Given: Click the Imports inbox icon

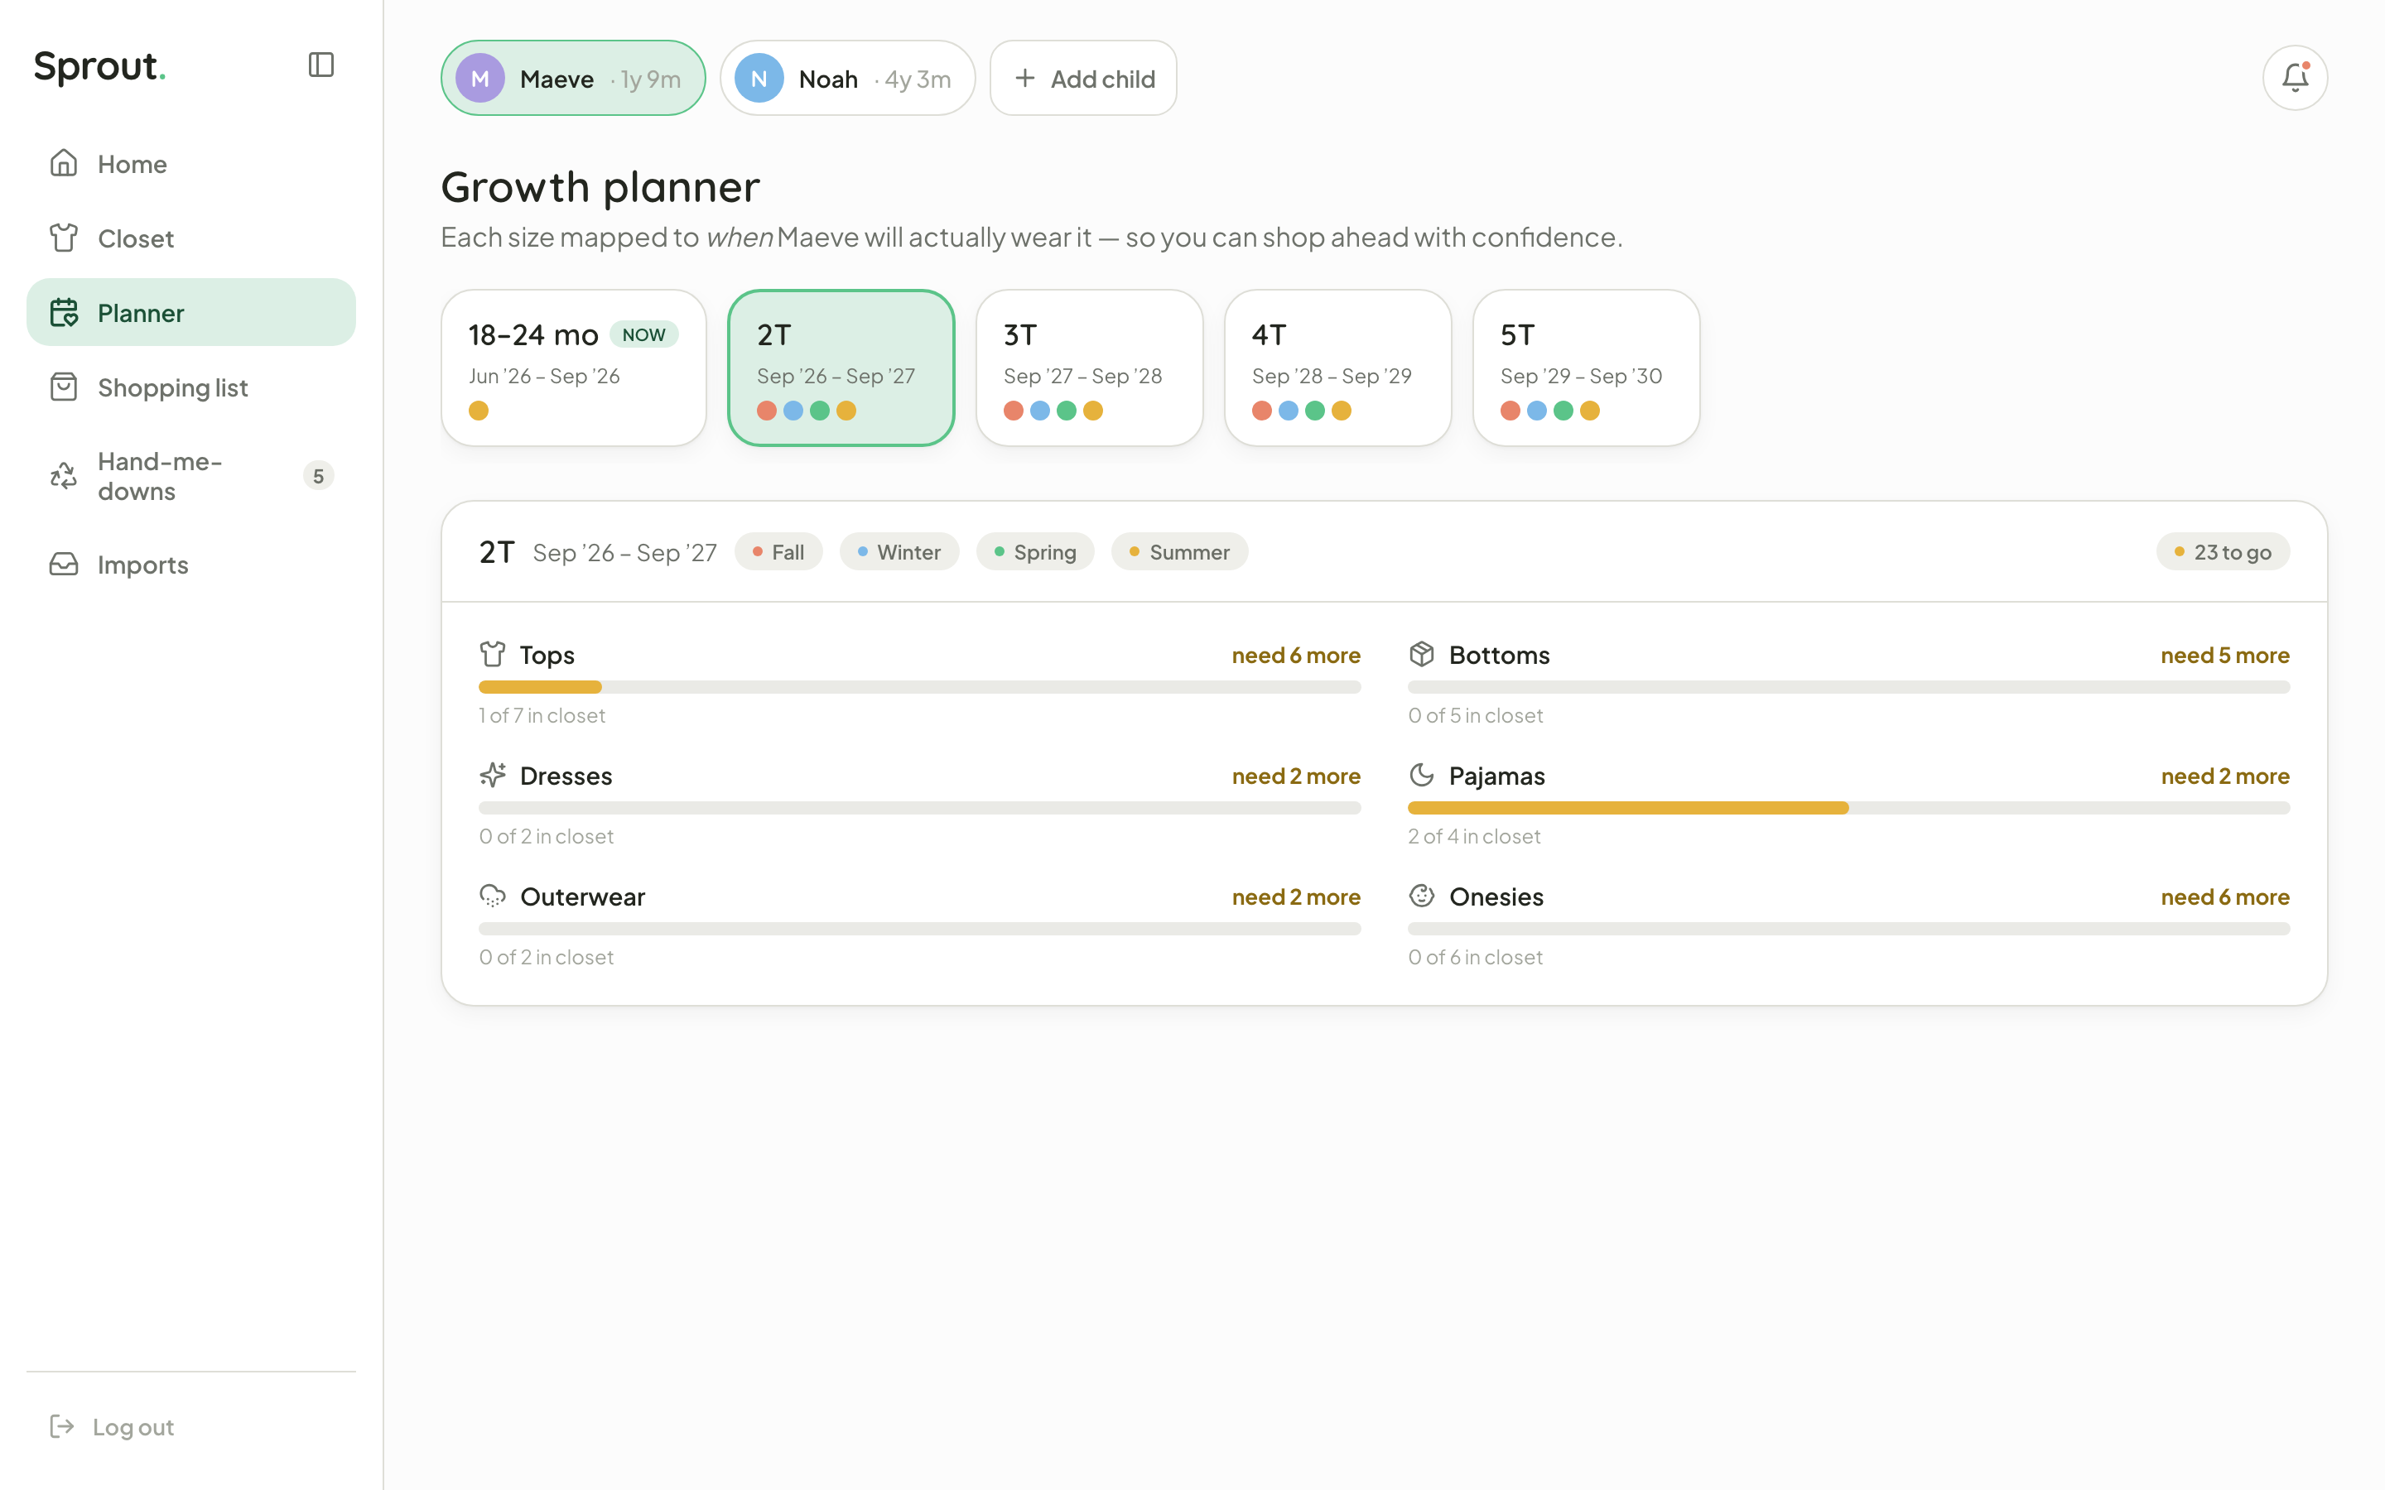Looking at the screenshot, I should pyautogui.click(x=64, y=564).
